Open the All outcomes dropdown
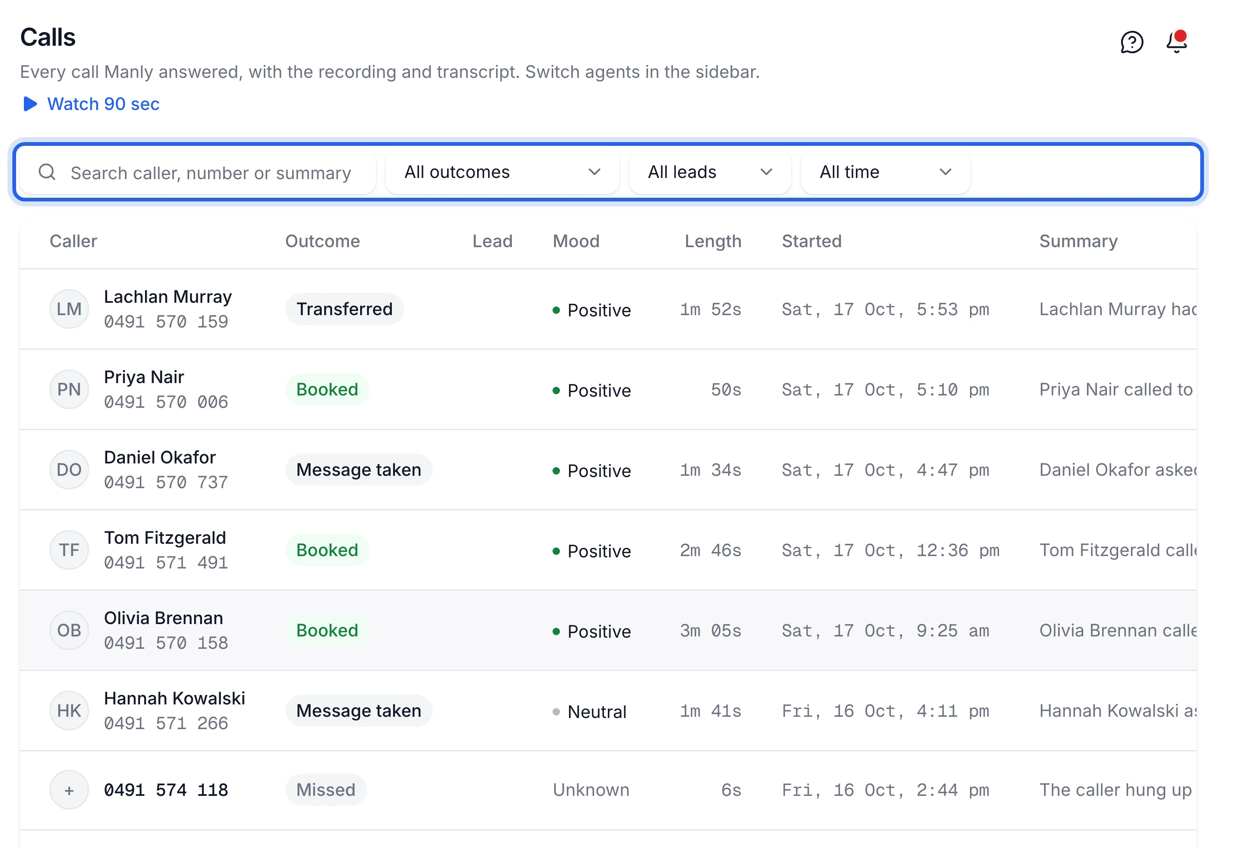Viewport: 1246px width, 849px height. (x=502, y=172)
